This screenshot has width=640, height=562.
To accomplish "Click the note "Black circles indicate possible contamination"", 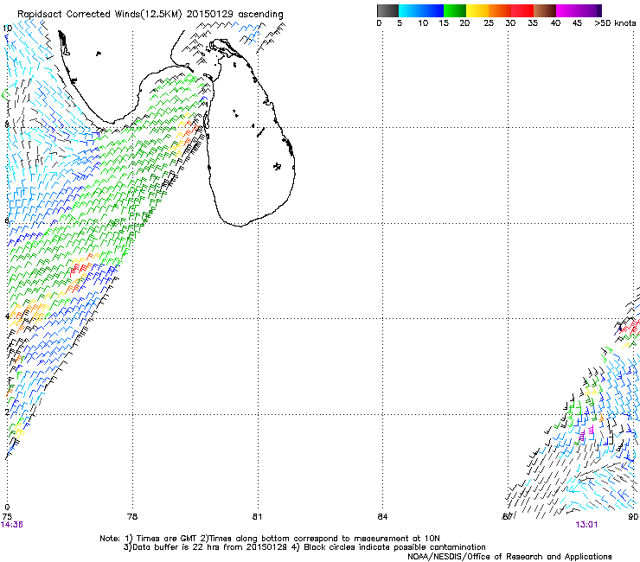I will coord(394,547).
